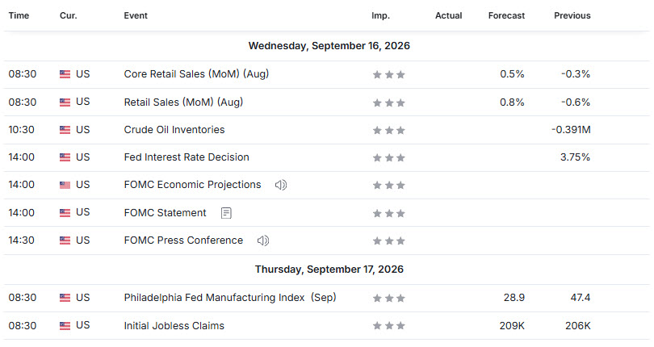This screenshot has width=654, height=347.
Task: Click the Previous column header
Action: 572,16
